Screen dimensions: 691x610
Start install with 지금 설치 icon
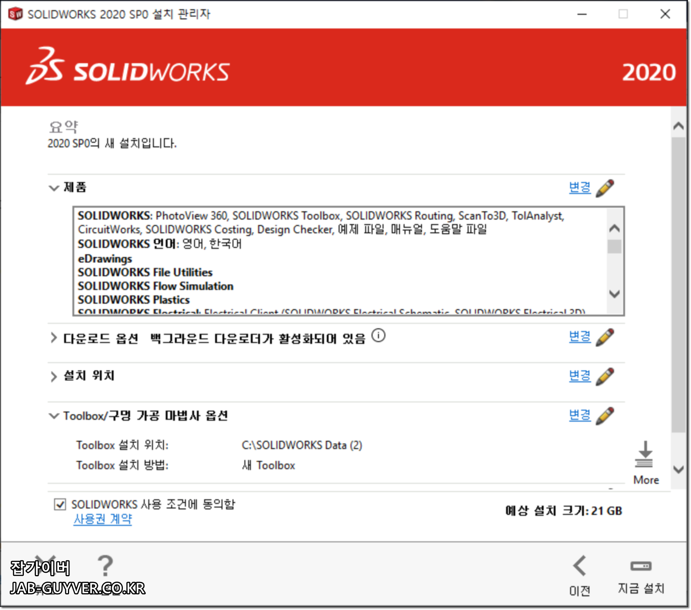(x=641, y=566)
